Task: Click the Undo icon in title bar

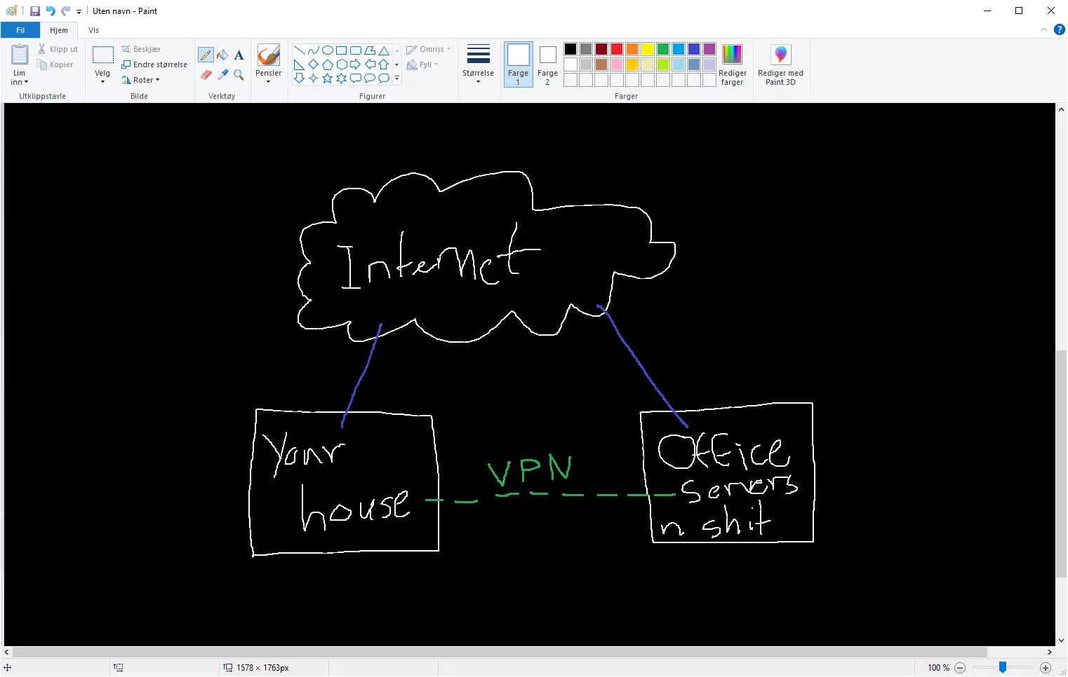Action: click(x=51, y=11)
